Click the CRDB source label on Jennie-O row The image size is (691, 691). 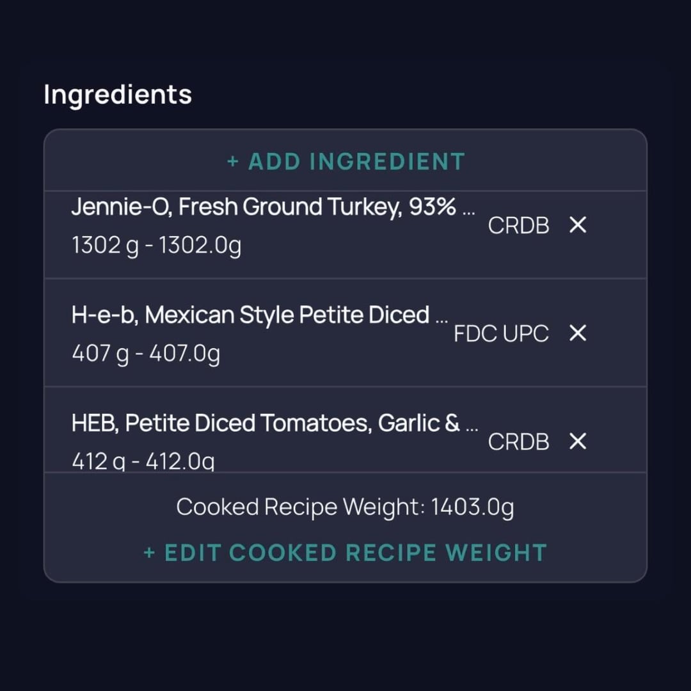[518, 225]
